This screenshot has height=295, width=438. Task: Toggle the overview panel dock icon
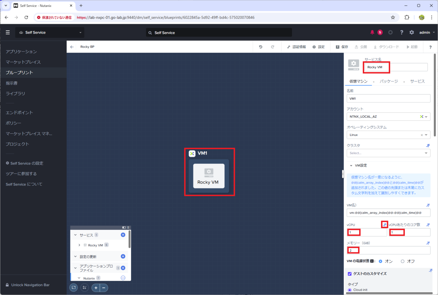point(124,228)
